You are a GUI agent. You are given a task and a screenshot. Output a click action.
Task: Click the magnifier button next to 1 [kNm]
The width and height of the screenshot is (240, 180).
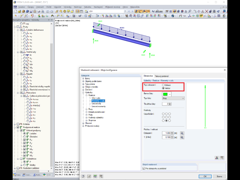tap(182, 137)
